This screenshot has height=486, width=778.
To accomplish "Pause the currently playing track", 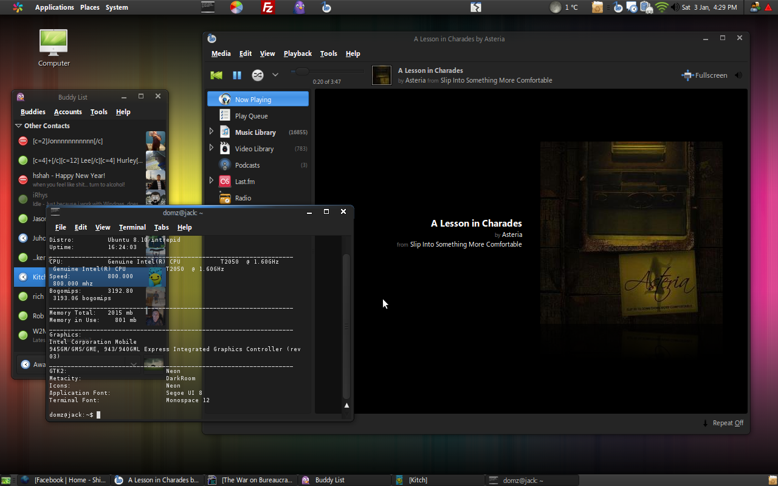I will [x=237, y=75].
